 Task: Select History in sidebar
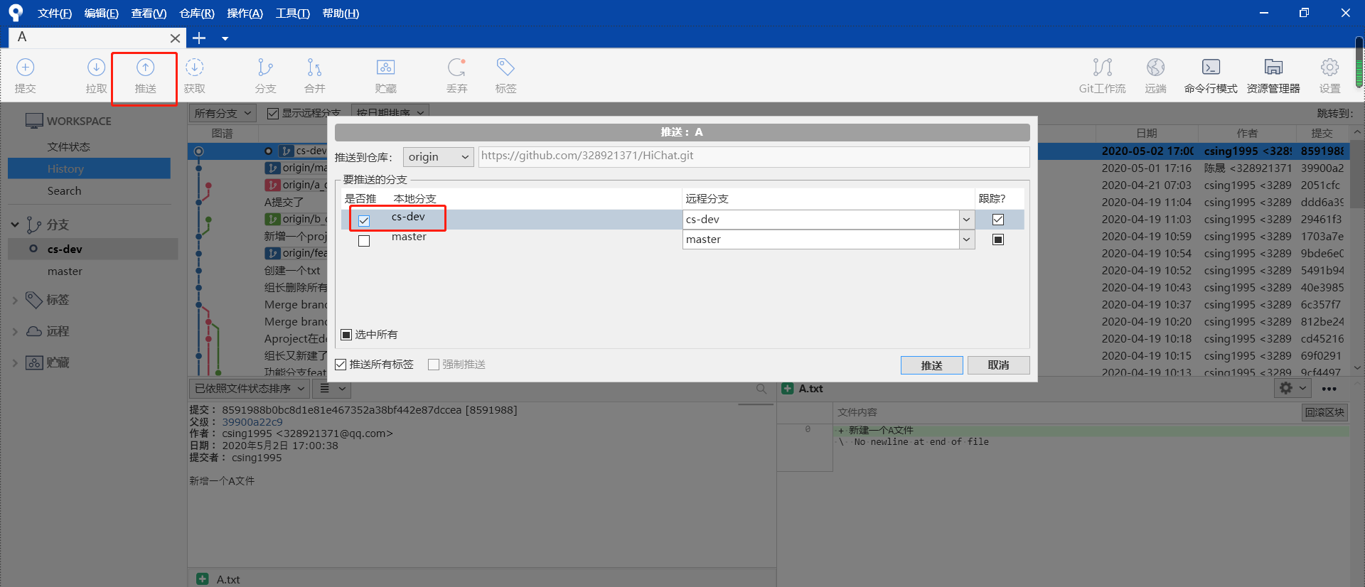point(89,168)
